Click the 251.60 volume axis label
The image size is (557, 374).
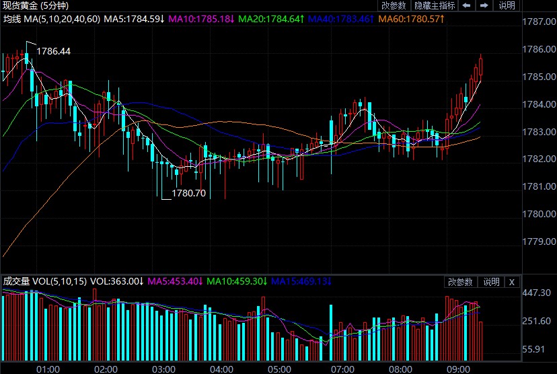point(536,321)
